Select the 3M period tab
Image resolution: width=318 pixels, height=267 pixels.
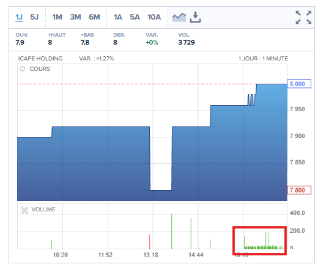tap(75, 17)
